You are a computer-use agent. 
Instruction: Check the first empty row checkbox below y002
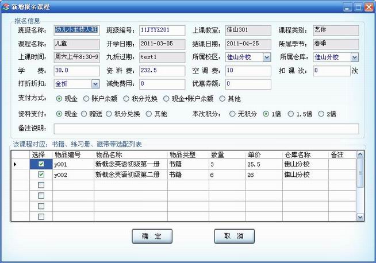click(x=41, y=185)
